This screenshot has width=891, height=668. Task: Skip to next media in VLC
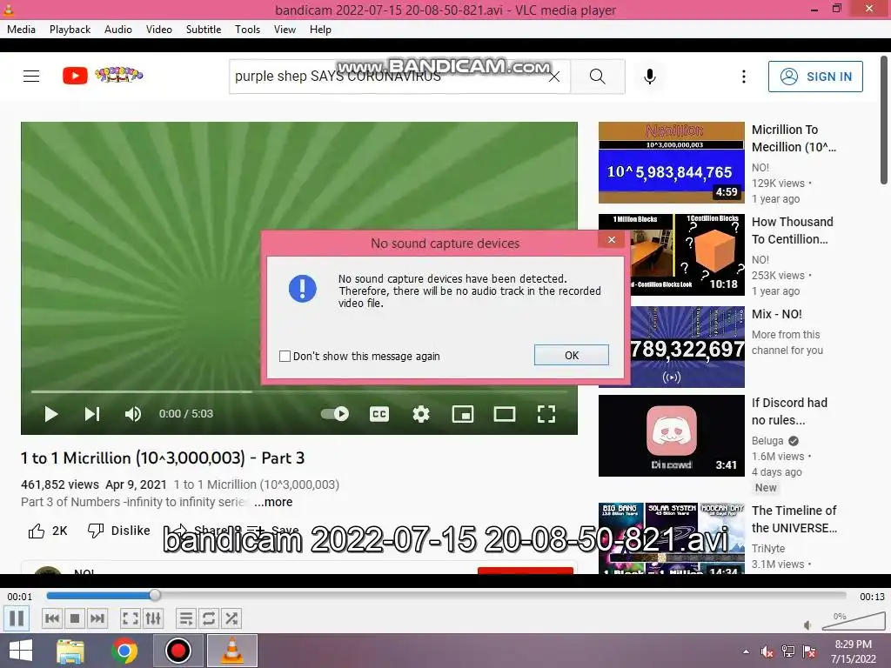(97, 618)
